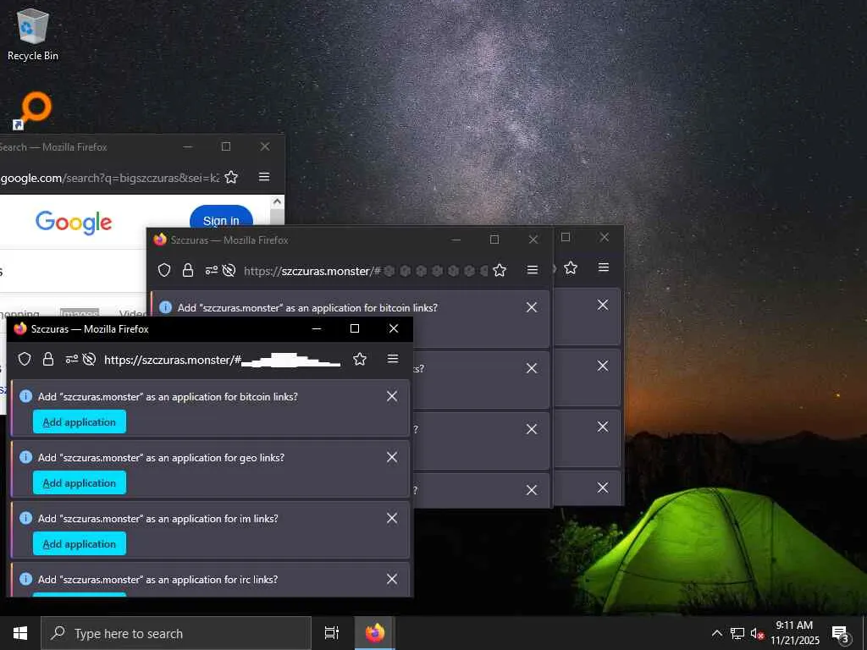Dismiss the top notification in the rightmost background window
Viewport: 867px width, 650px height.
pyautogui.click(x=603, y=305)
